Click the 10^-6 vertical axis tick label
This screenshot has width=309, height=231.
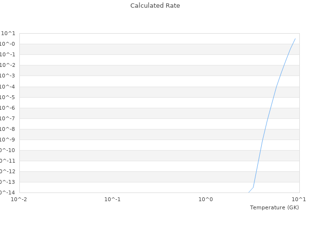pos(8,108)
